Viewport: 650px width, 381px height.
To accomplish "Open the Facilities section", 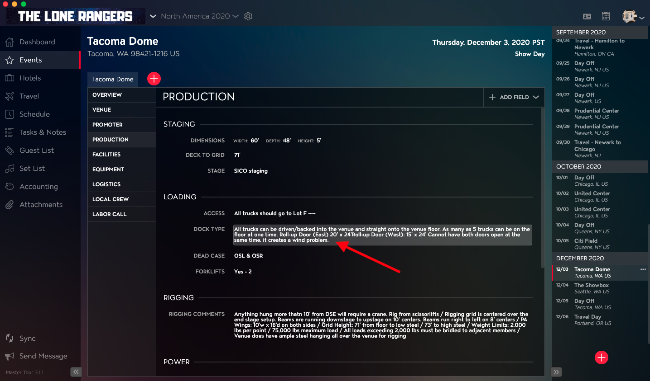I will pyautogui.click(x=121, y=155).
